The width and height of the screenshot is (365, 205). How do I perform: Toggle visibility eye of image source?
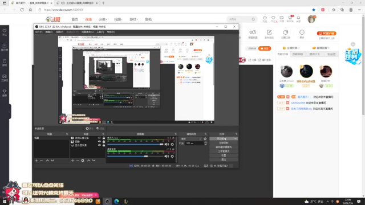99,142
